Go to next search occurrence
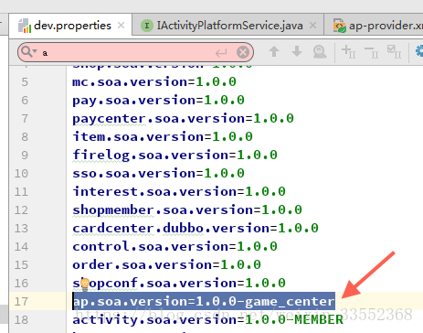 297,51
